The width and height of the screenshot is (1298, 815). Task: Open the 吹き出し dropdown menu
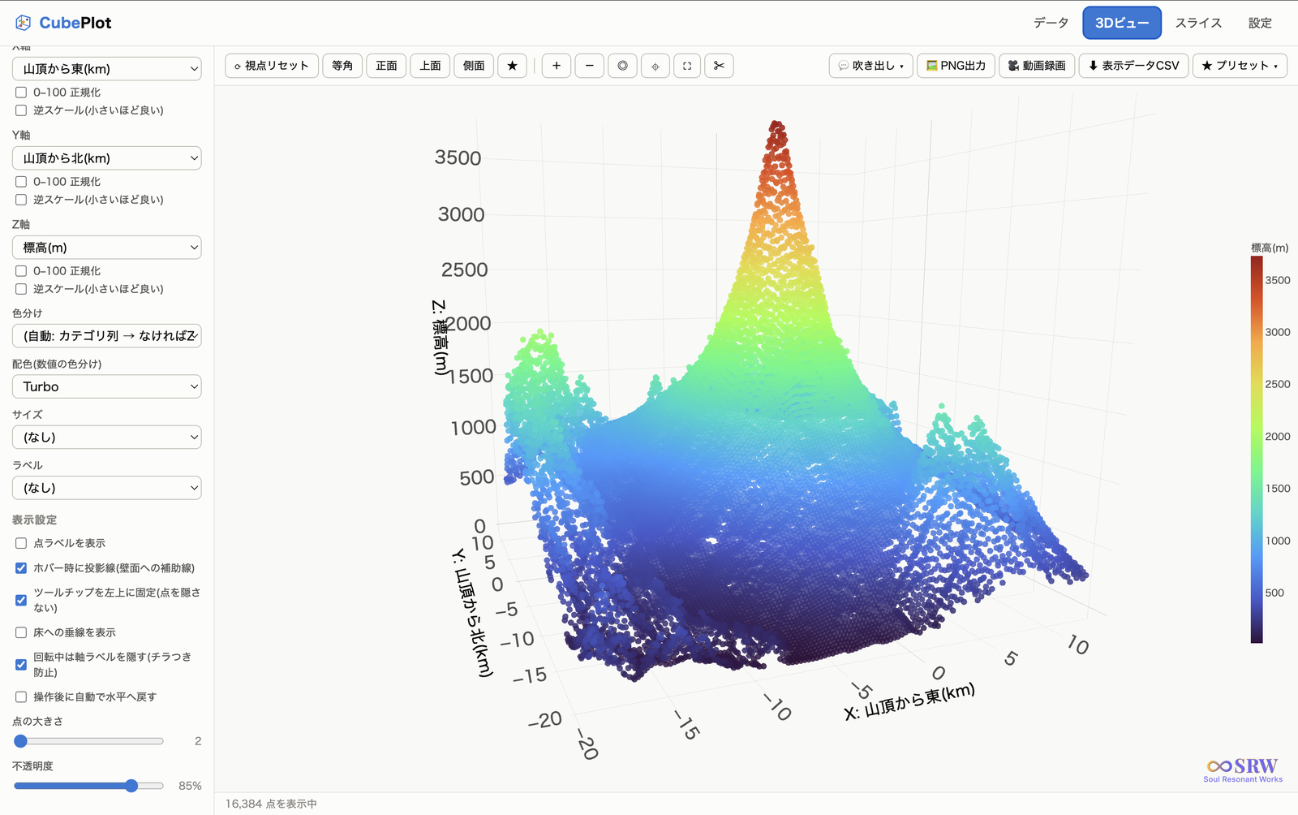(x=870, y=66)
